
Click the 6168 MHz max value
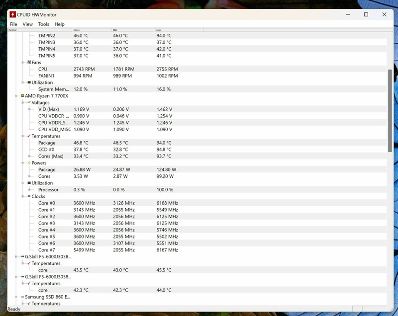(167, 203)
